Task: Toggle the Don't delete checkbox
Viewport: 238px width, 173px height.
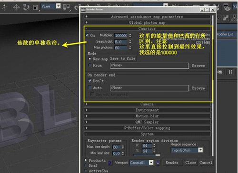Action: (90, 81)
